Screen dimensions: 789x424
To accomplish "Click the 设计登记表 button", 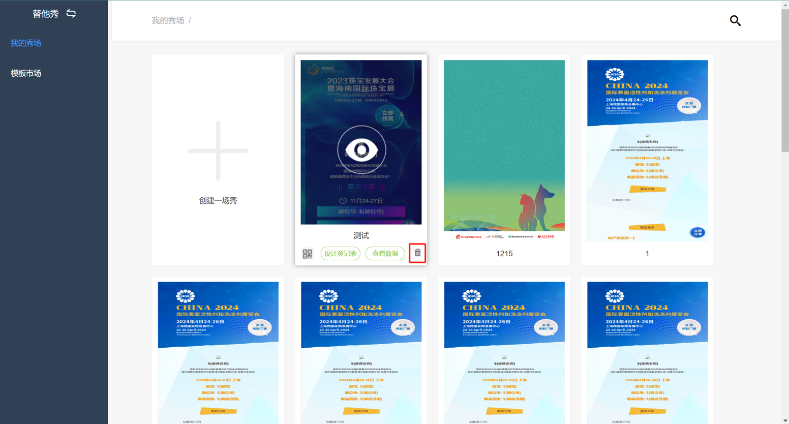I will (340, 254).
